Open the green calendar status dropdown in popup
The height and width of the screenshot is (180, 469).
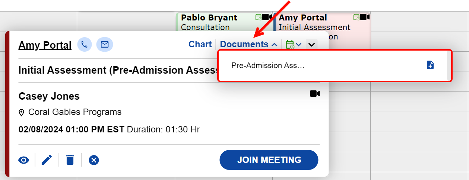293,45
